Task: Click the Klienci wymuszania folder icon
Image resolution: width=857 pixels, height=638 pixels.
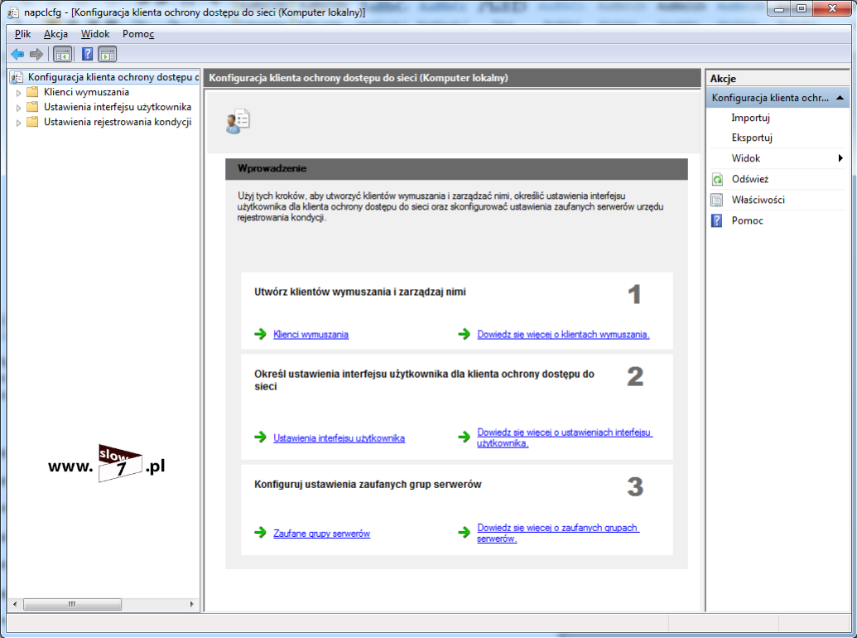Action: coord(33,92)
